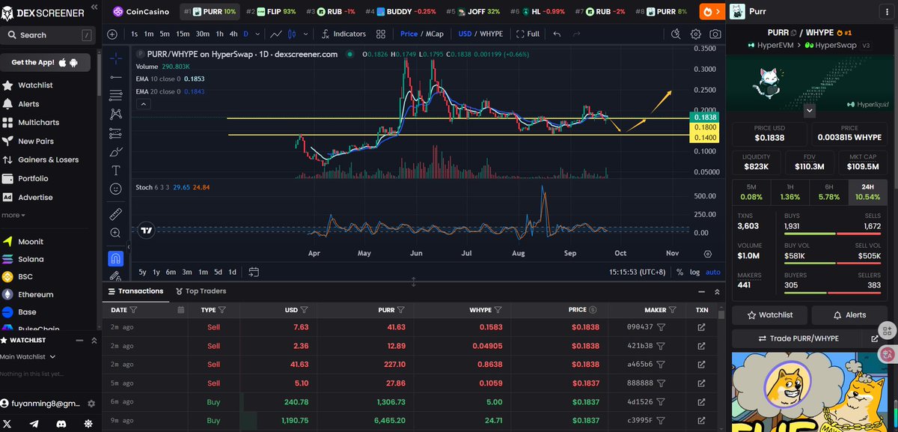Toggle the magnet snap mode icon

pyautogui.click(x=116, y=258)
